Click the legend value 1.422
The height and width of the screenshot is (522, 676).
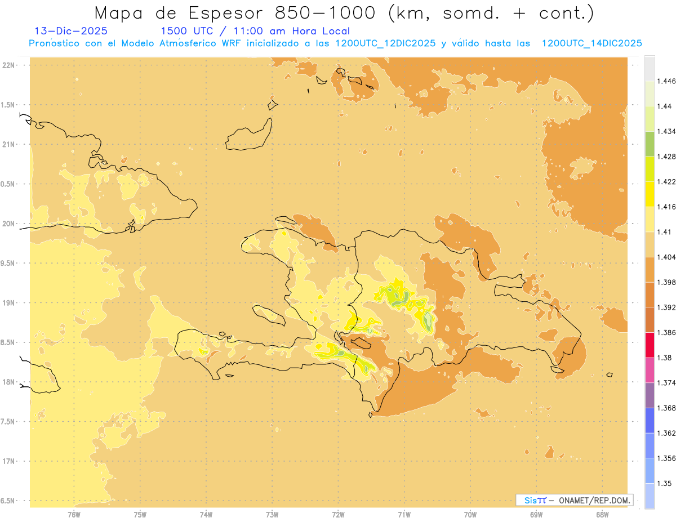coord(666,182)
